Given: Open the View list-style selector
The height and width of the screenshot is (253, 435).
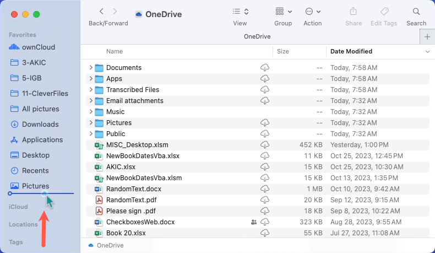Looking at the screenshot, I should click(x=240, y=12).
